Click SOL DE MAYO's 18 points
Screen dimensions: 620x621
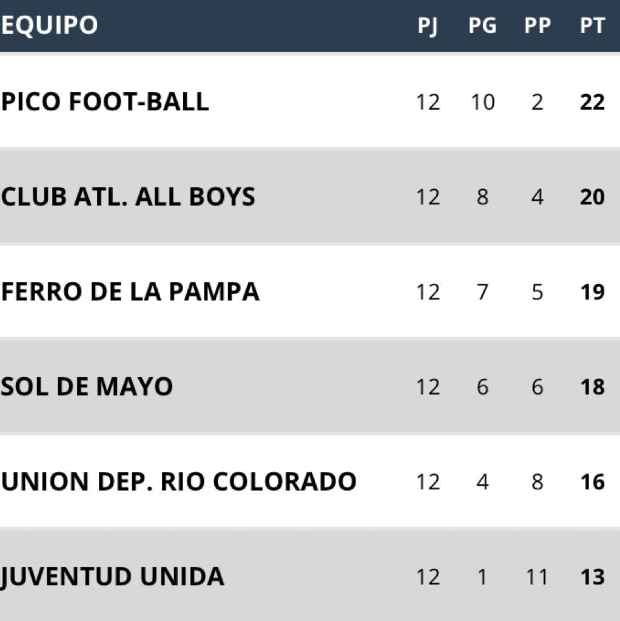point(592,387)
